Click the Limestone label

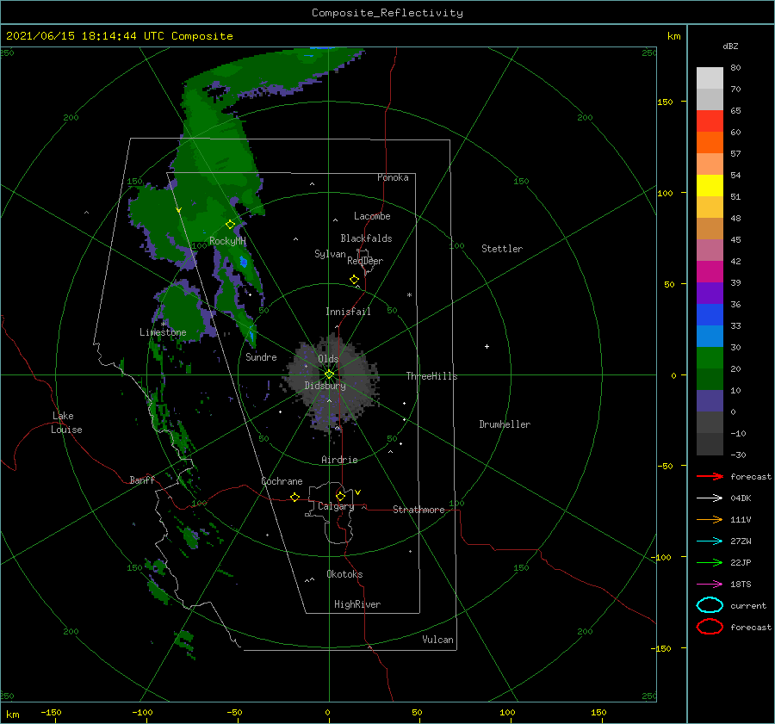163,332
